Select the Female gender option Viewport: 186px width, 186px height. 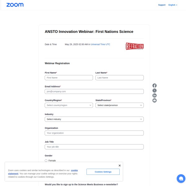46,161
